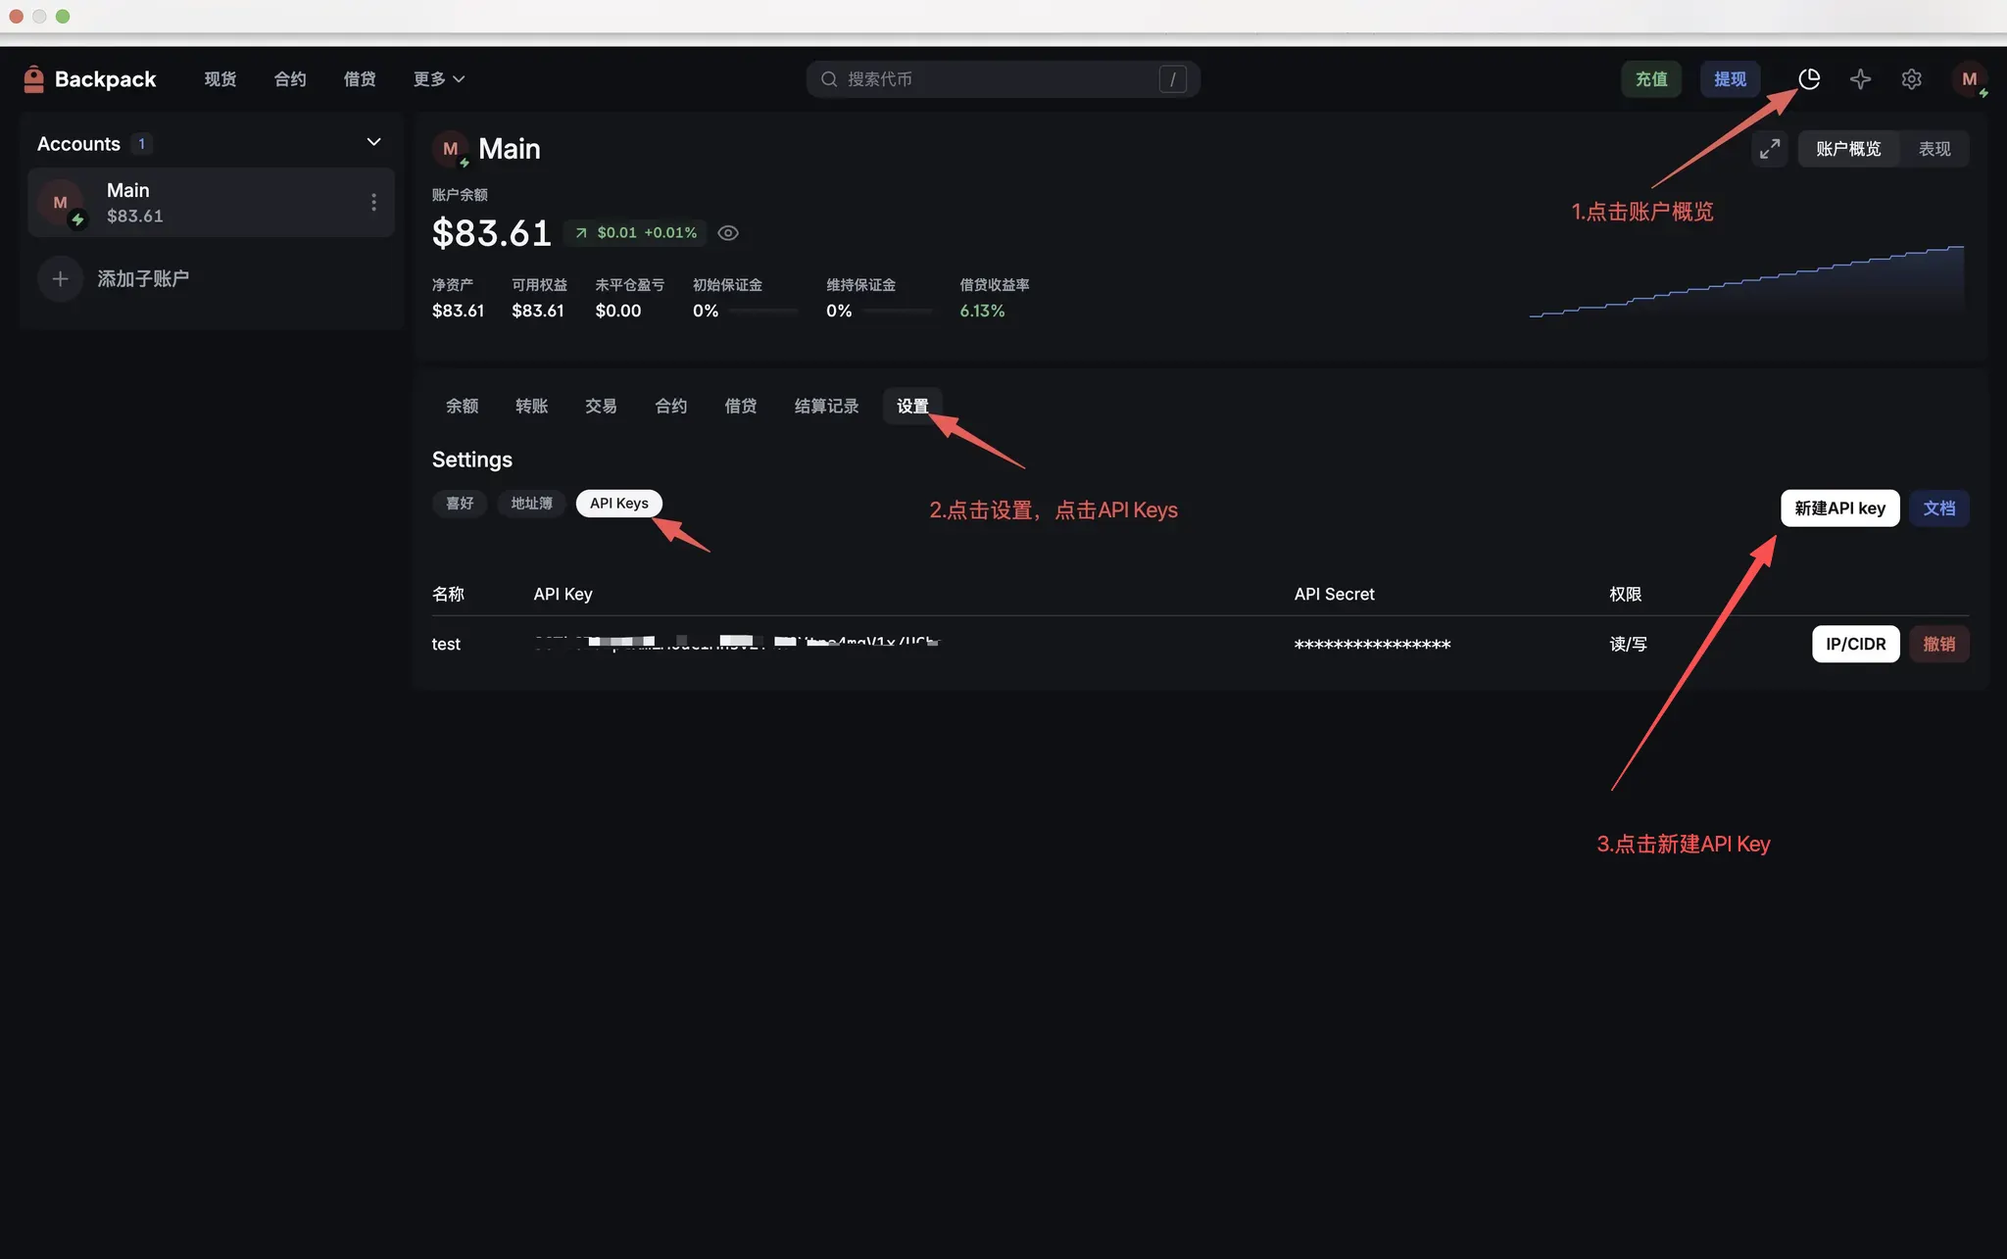
Task: Click the M profile avatar top right
Action: 1969,79
